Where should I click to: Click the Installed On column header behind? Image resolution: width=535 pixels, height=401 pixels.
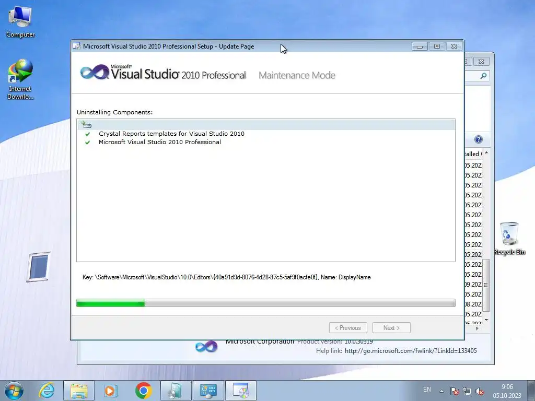click(473, 154)
